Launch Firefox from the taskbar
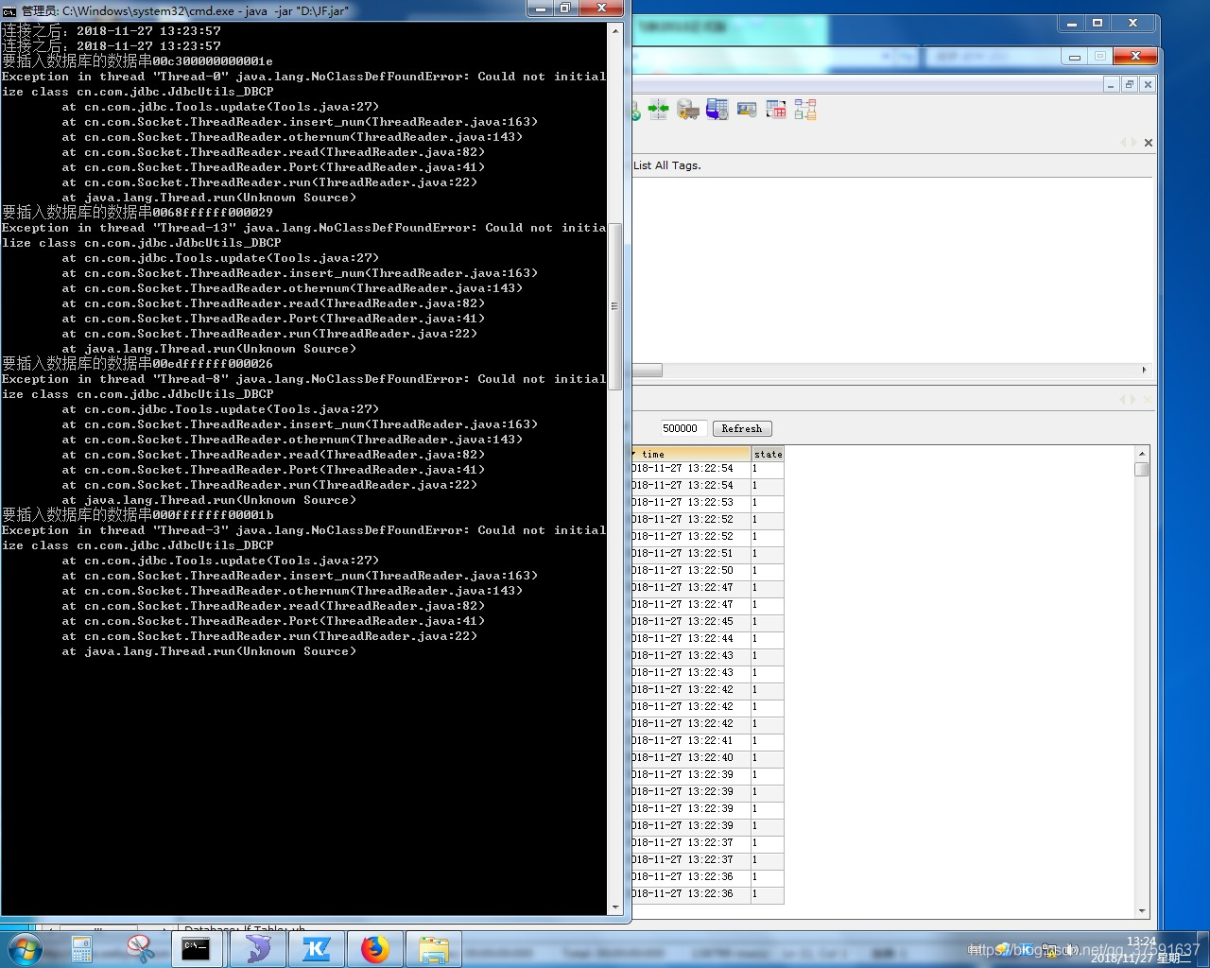The width and height of the screenshot is (1210, 968). click(x=375, y=949)
